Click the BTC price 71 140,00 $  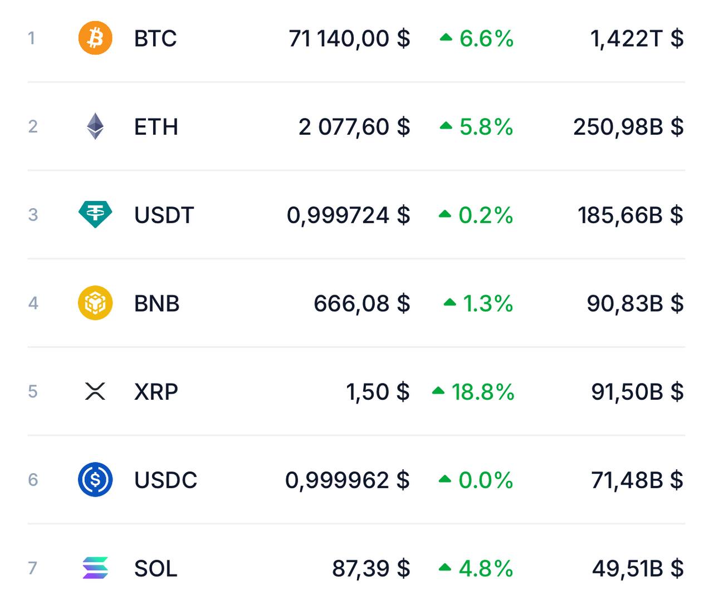click(x=349, y=38)
